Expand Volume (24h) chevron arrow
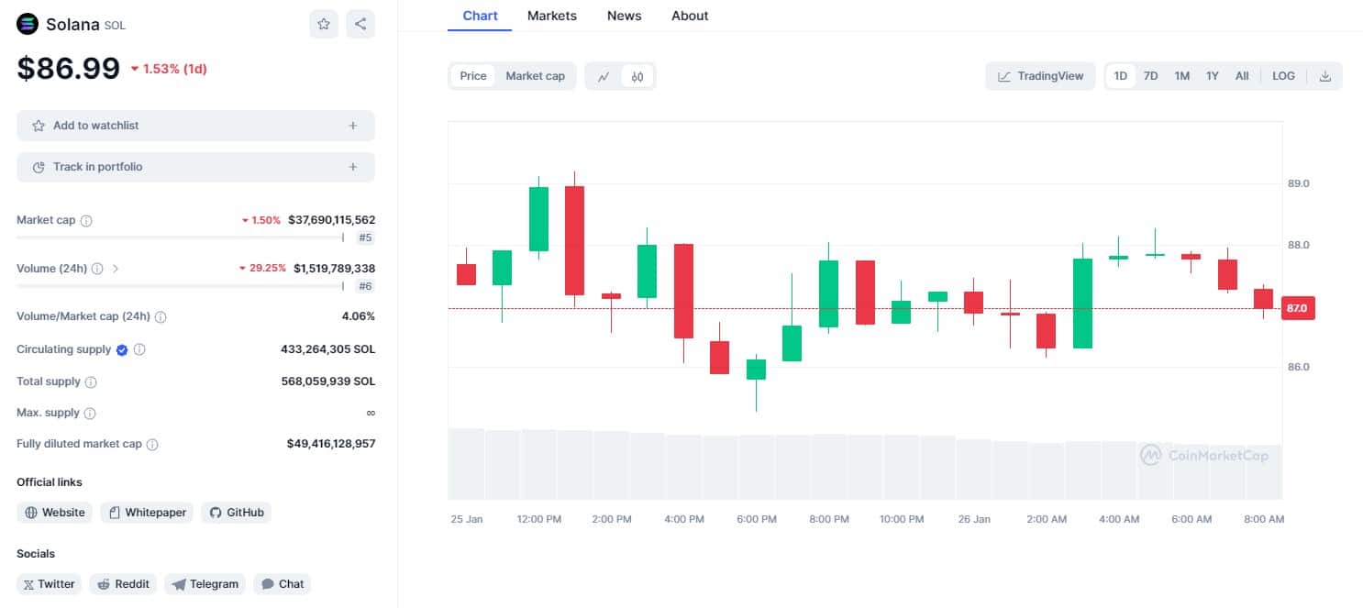Image resolution: width=1363 pixels, height=608 pixels. click(x=116, y=269)
